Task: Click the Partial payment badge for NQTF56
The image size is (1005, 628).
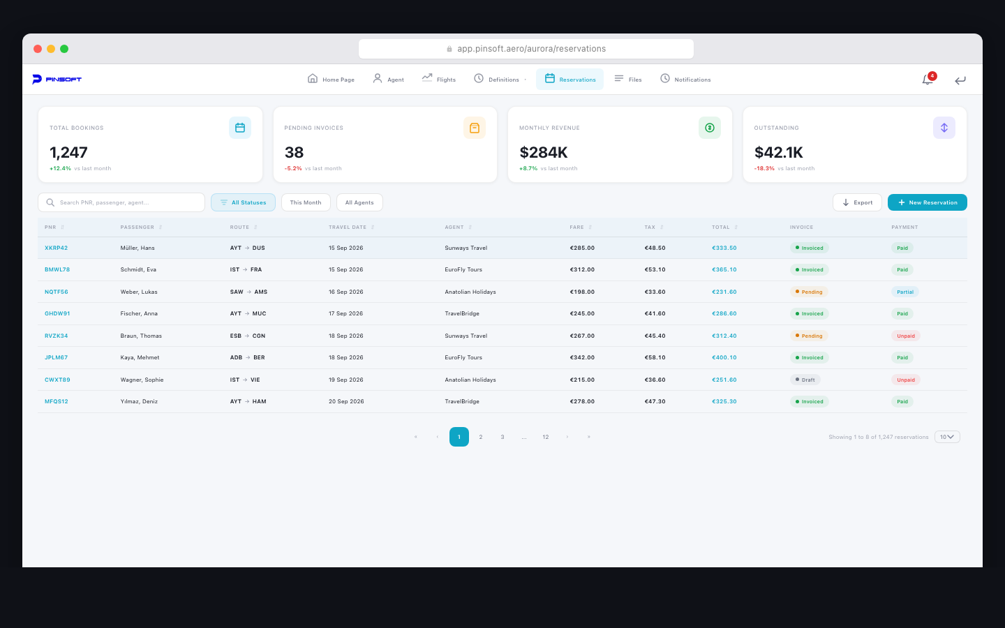Action: 905,292
